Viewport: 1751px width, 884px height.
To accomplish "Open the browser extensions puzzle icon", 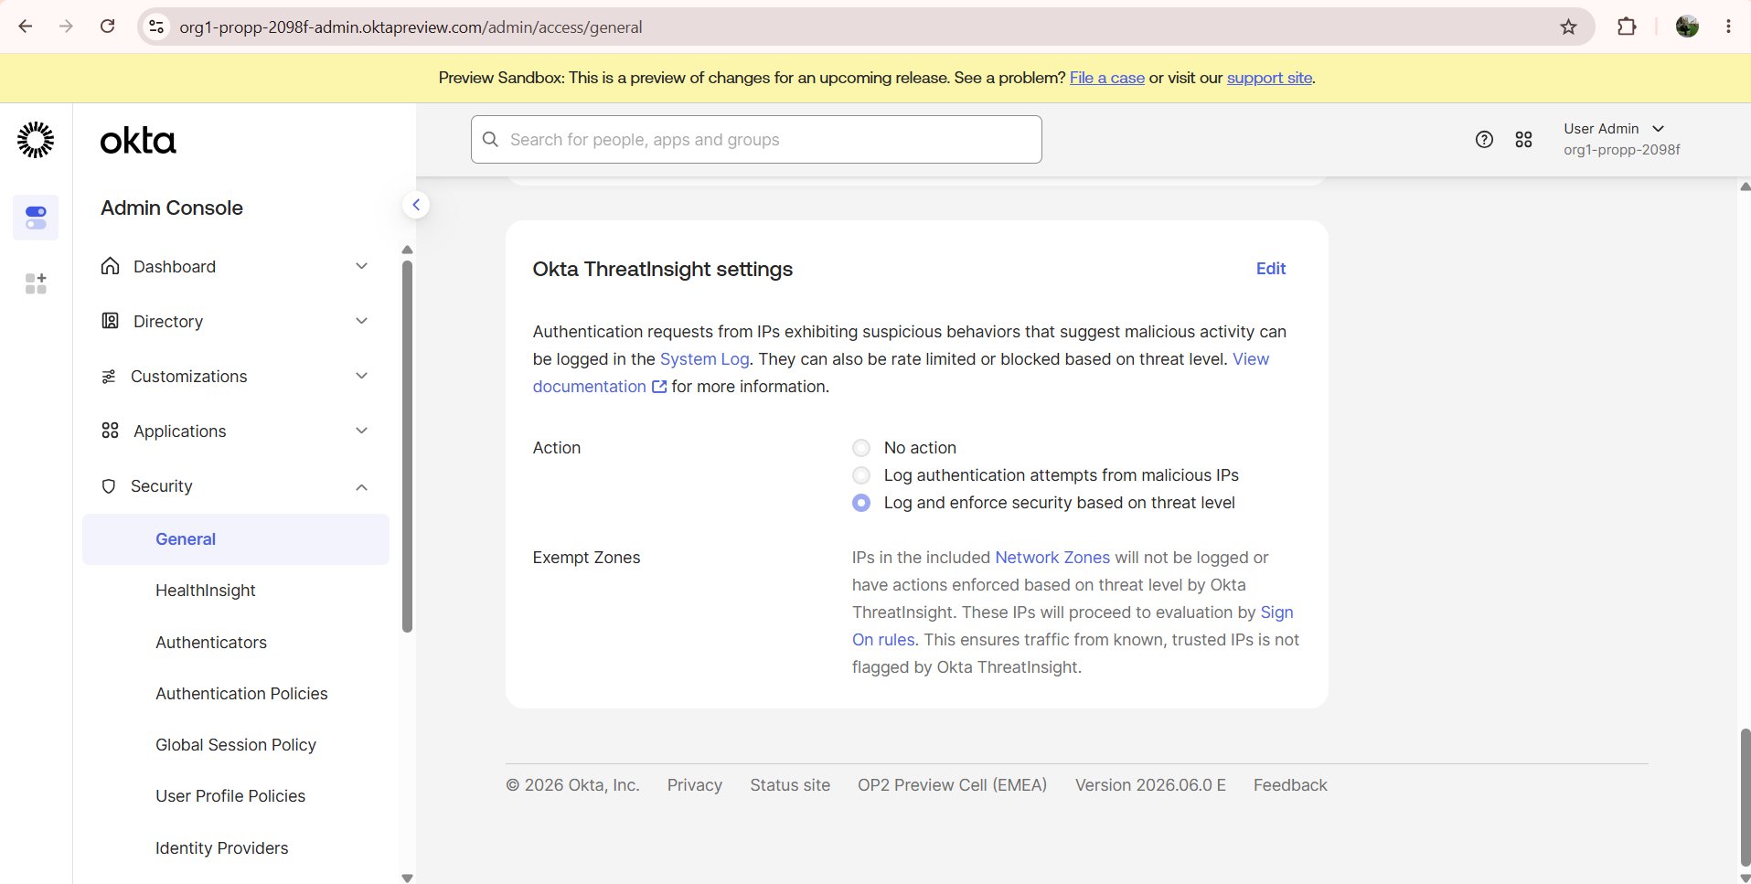I will click(x=1626, y=27).
